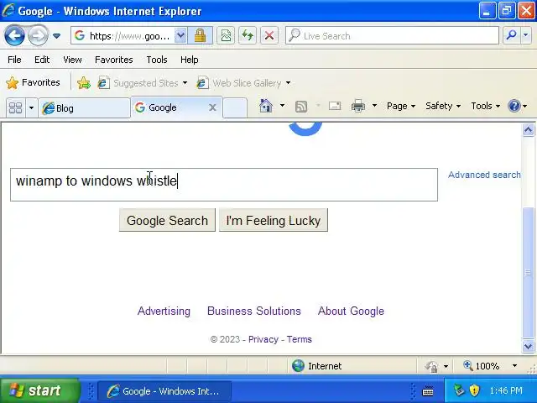The image size is (537, 403).
Task: Click the security shield tray icon
Action: pos(474,390)
